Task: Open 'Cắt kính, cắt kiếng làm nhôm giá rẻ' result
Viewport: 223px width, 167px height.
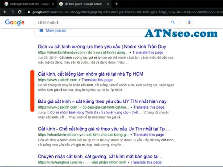Action: tap(91, 74)
